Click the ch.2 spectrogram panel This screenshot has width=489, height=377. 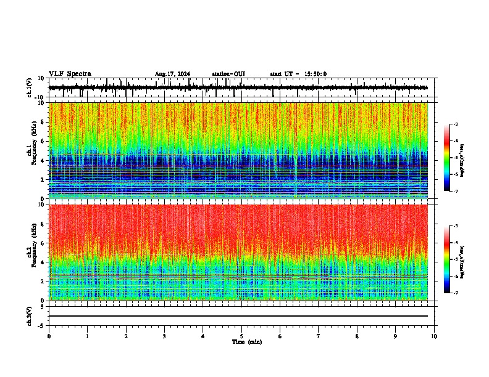coord(238,253)
